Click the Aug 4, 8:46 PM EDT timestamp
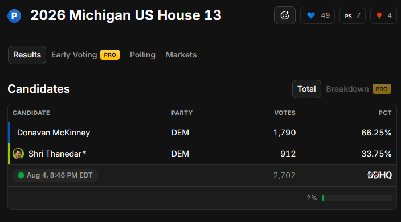The image size is (401, 222). click(x=60, y=175)
